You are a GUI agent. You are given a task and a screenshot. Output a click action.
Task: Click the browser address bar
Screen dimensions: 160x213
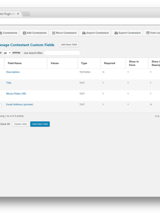pyautogui.click(x=80, y=21)
